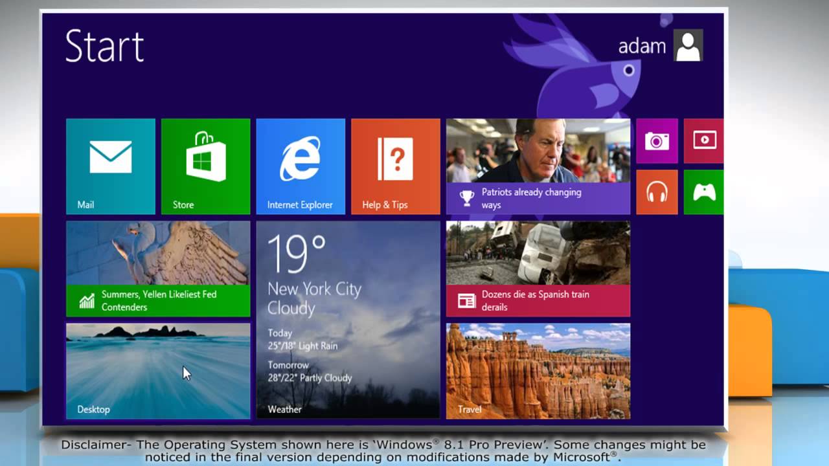Open the Desktop tile
The height and width of the screenshot is (466, 829).
coord(158,371)
